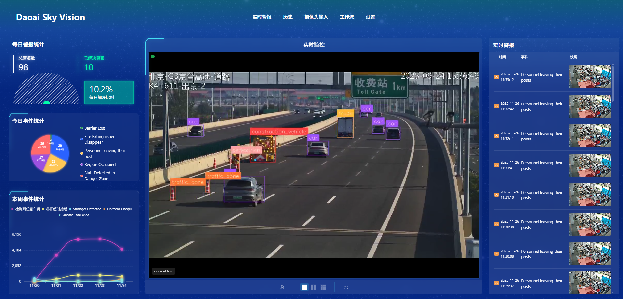Screen dimensions: 623x299
Task: Click the play icon below video
Action: 282,287
